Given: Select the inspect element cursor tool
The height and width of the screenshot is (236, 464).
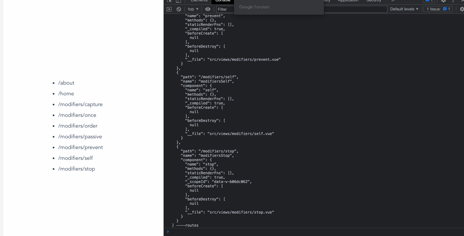Looking at the screenshot, I should coord(169,1).
